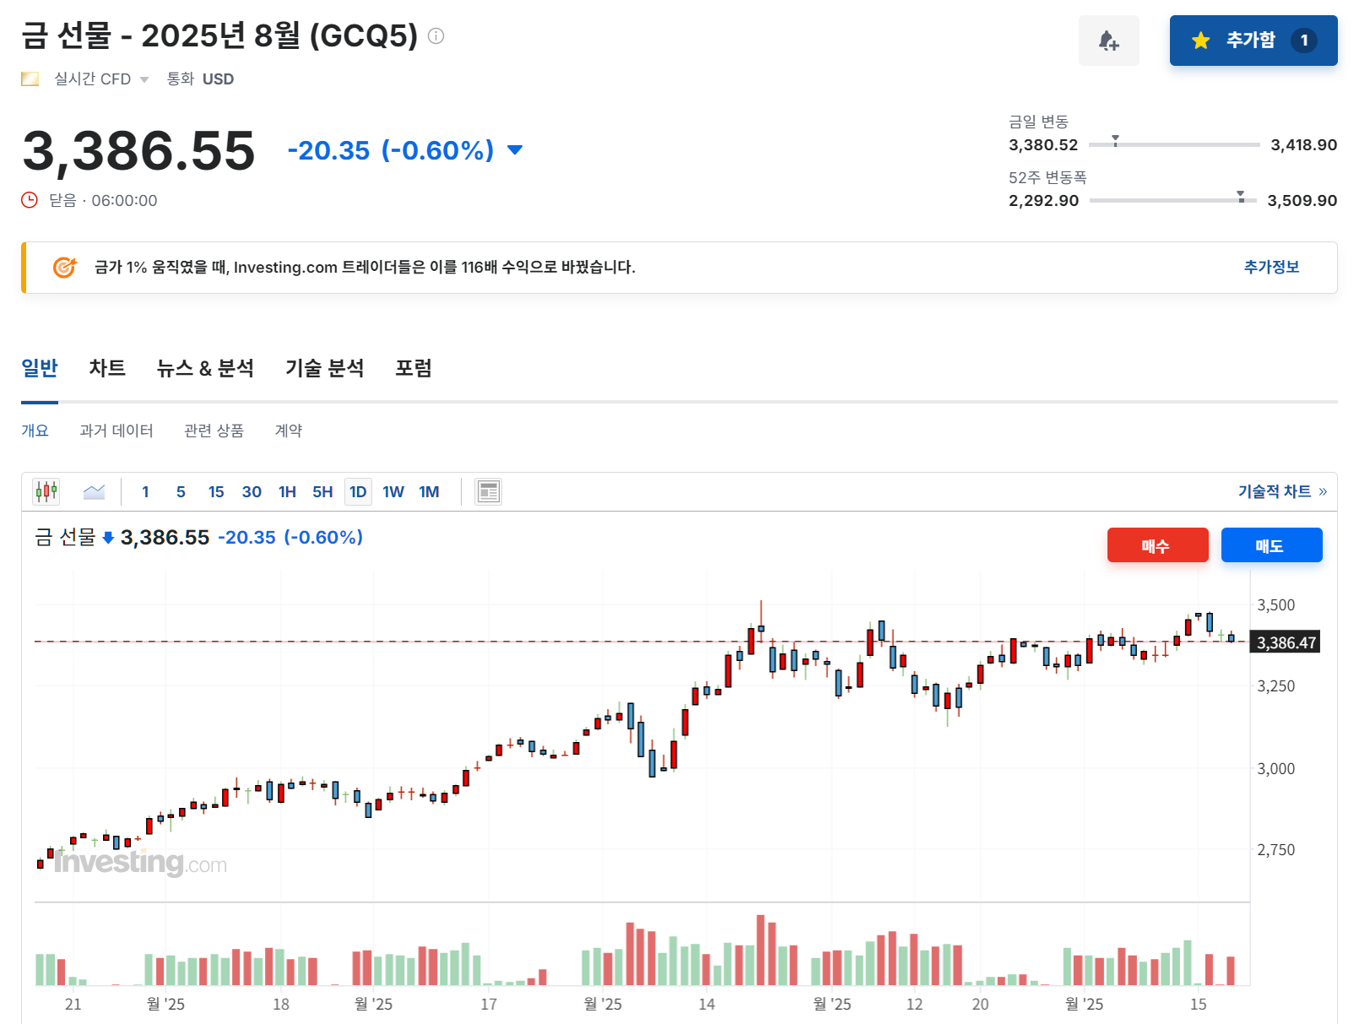Open the 추가정보 link in banner
Viewport: 1359px width, 1024px height.
click(1270, 268)
